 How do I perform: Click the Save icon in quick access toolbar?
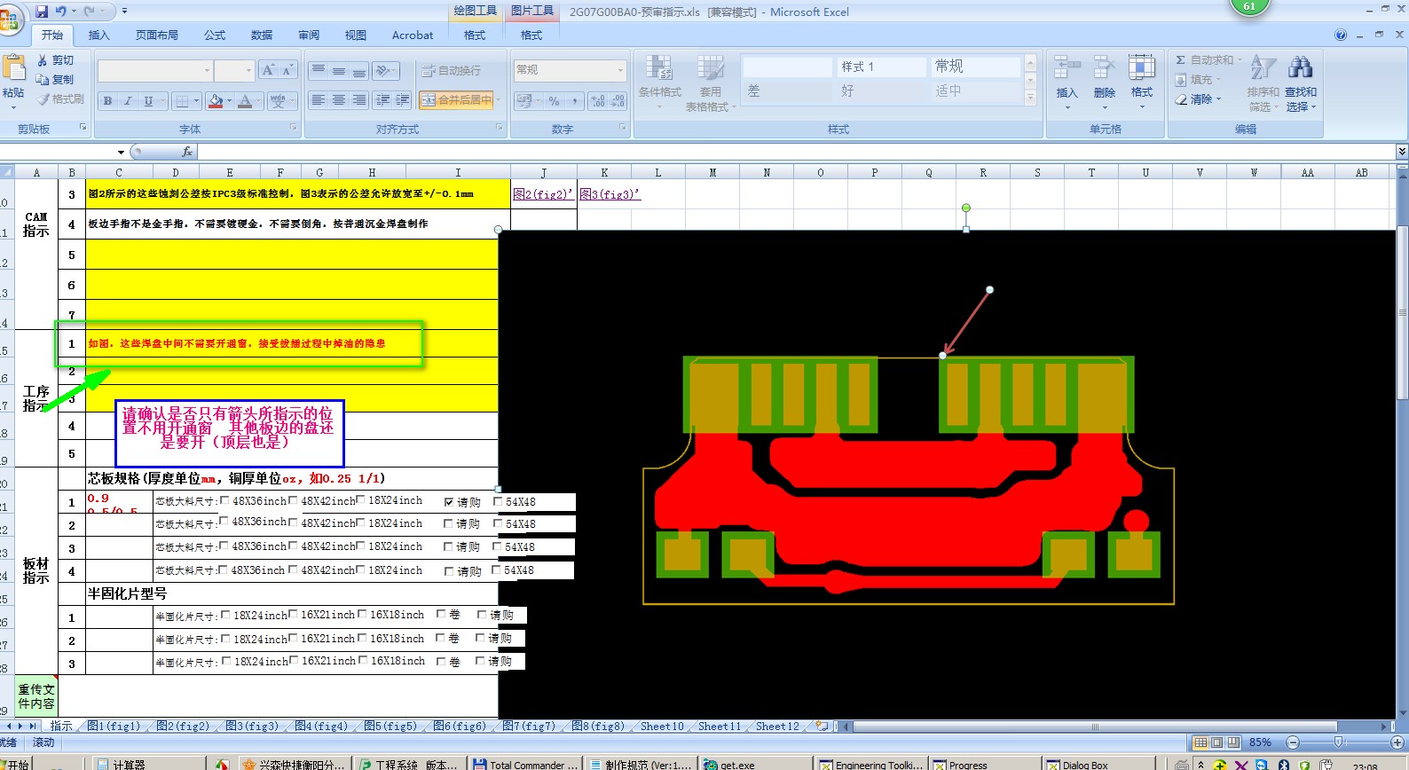[x=42, y=12]
